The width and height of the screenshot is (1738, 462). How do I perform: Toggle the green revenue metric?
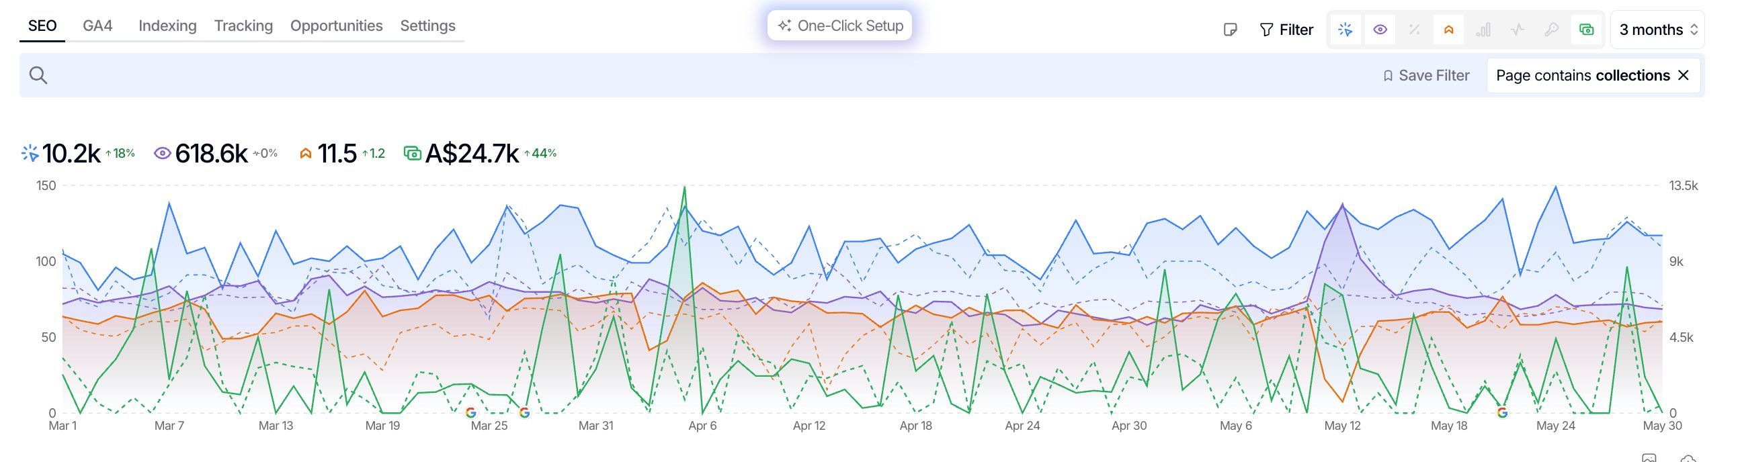(x=1586, y=30)
